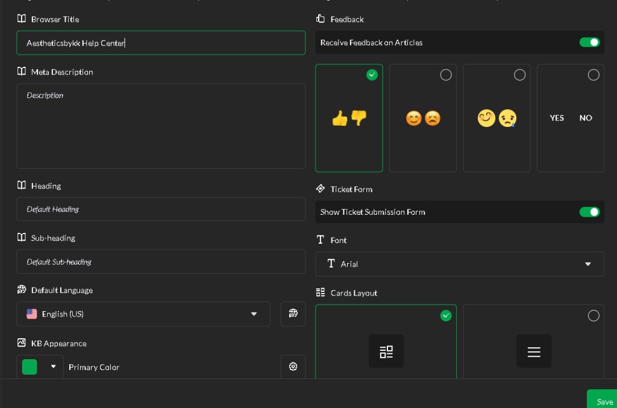Screen dimensions: 617x408
Task: Focus the Browser Title input field
Action: [x=161, y=43]
